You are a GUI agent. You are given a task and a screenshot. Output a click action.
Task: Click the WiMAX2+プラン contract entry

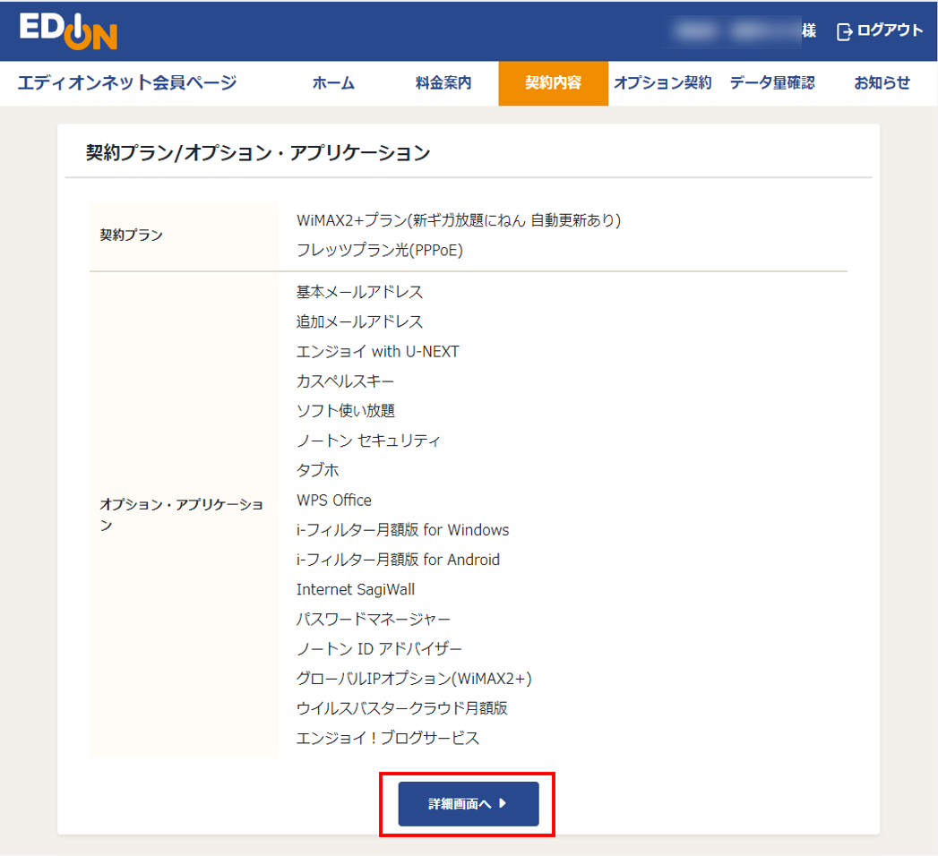pos(457,220)
